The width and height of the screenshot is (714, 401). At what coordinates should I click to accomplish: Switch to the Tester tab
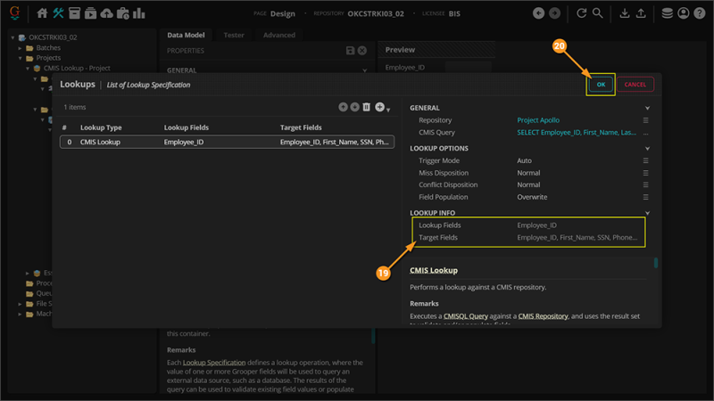[x=234, y=36]
